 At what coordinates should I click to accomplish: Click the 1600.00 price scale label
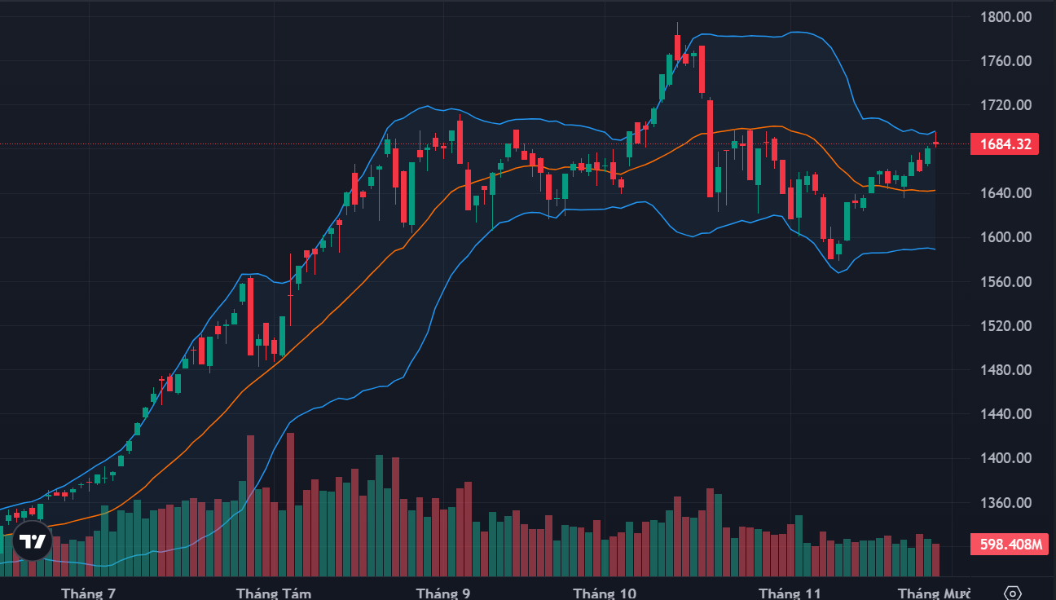point(1005,238)
